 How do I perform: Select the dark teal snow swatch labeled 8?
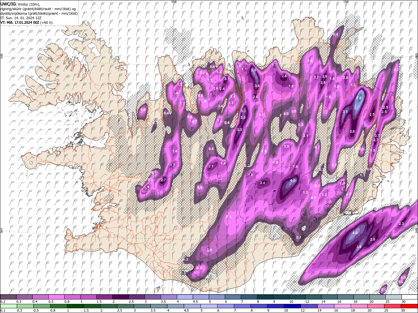(265, 297)
